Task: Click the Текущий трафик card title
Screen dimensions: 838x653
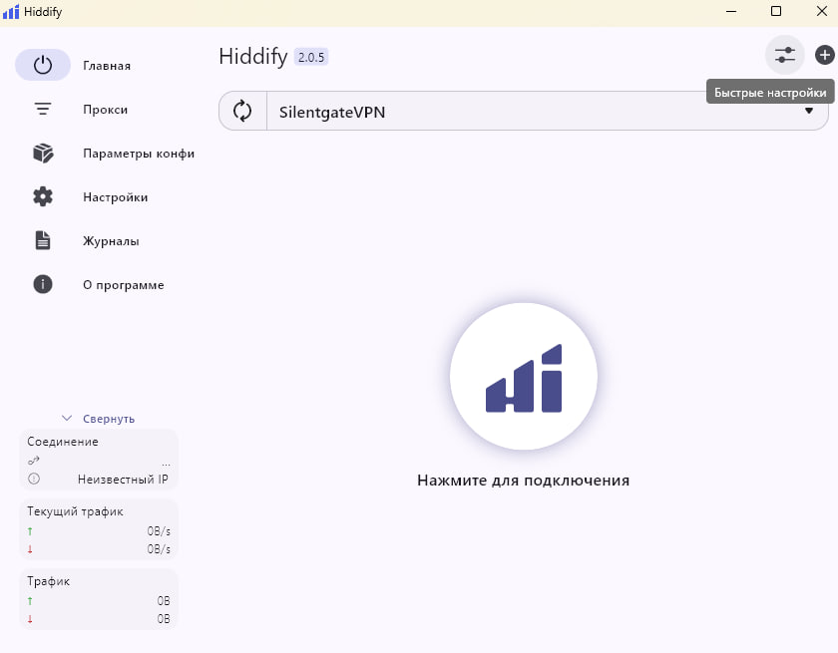Action: click(x=75, y=511)
